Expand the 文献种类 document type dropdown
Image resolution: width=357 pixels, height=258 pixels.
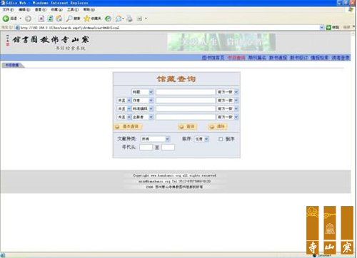click(155, 139)
